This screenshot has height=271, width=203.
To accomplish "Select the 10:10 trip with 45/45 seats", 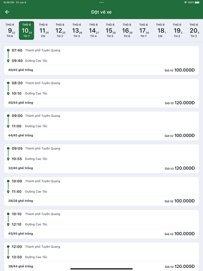I will pos(101,224).
